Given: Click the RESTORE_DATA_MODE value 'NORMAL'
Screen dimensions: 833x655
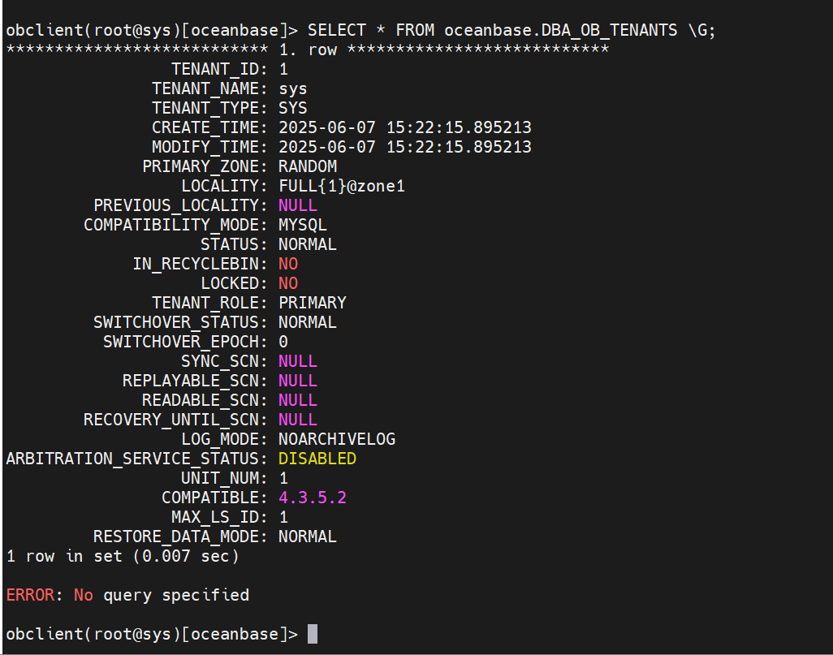Looking at the screenshot, I should [308, 536].
